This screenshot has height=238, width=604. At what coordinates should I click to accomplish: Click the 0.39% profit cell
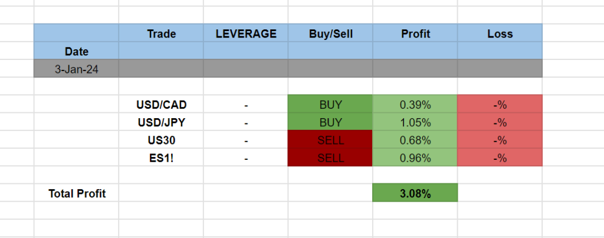click(x=415, y=105)
